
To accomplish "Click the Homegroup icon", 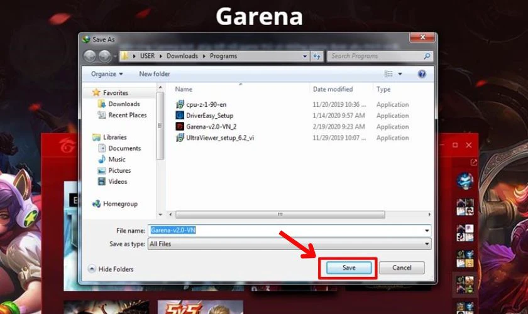I will click(x=96, y=203).
